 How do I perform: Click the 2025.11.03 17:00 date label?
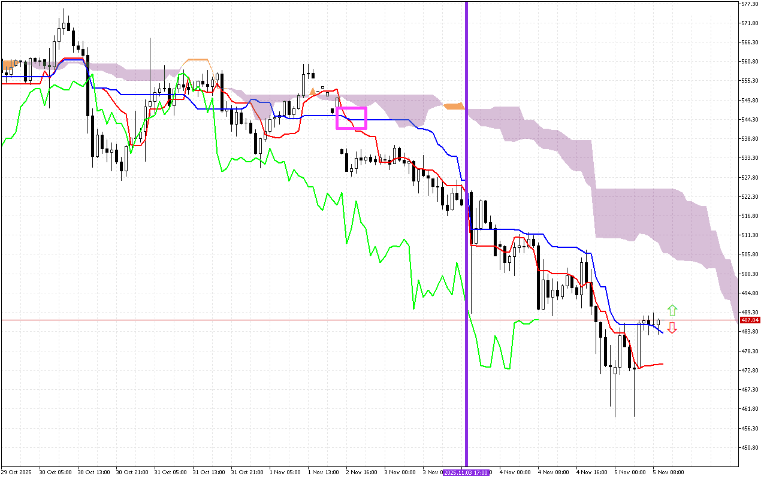pos(466,472)
